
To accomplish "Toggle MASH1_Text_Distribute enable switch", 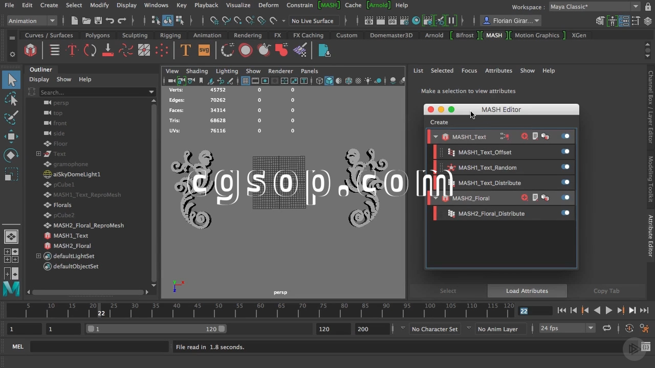I will click(565, 182).
